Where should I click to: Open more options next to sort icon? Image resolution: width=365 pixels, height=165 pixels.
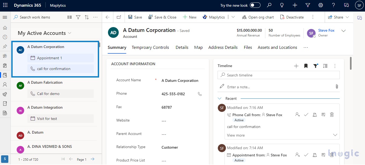95,17
